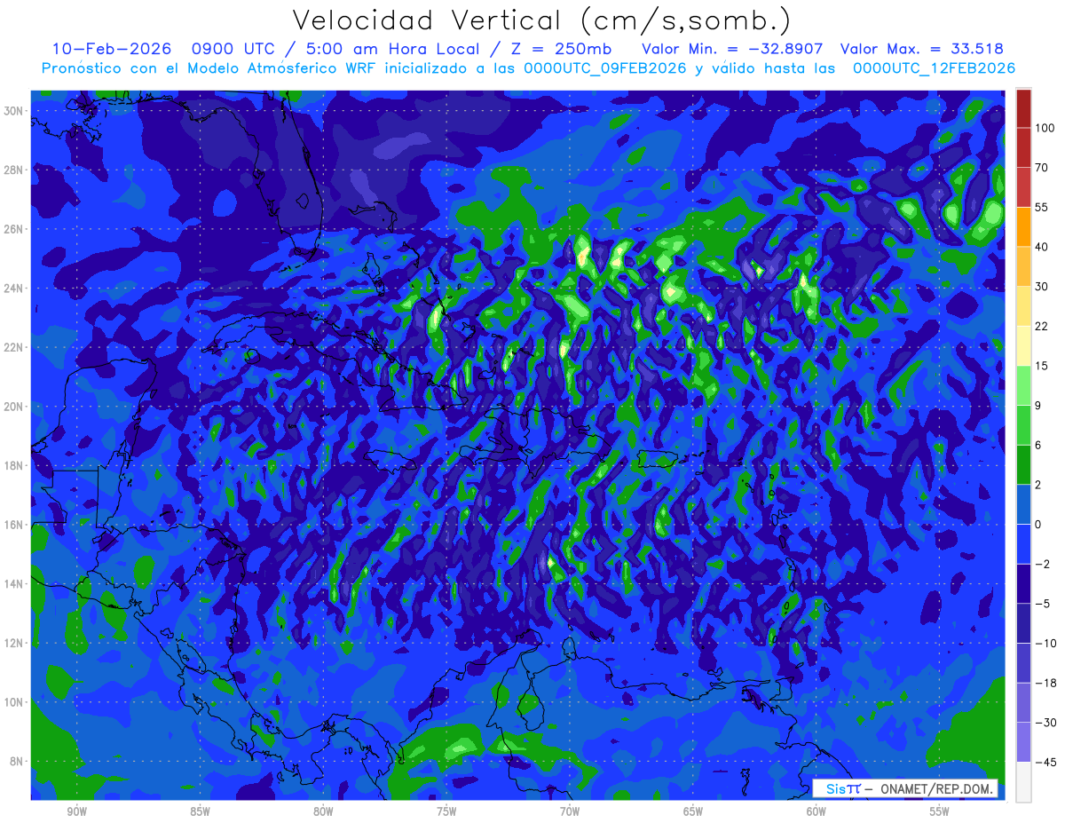Click the longitude label '80W'
The image size is (1065, 823).
(323, 812)
